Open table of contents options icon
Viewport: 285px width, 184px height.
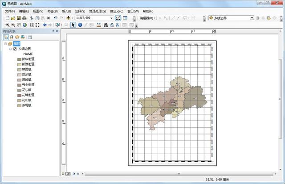30,38
